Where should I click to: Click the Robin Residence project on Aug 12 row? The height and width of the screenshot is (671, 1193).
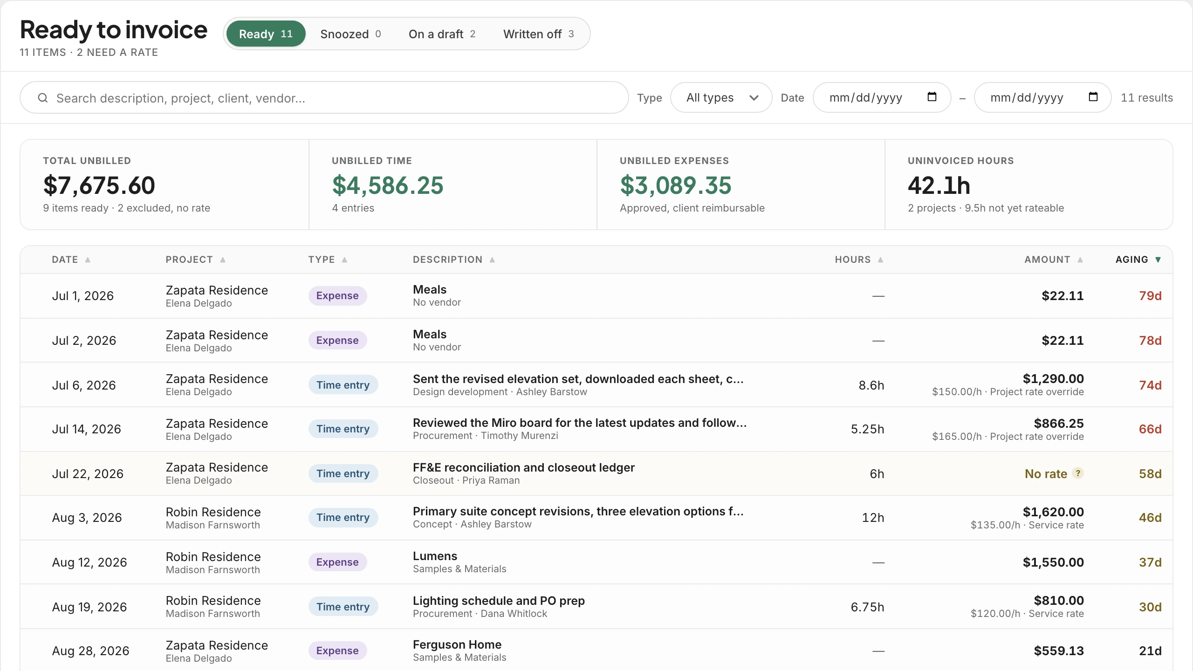(213, 557)
